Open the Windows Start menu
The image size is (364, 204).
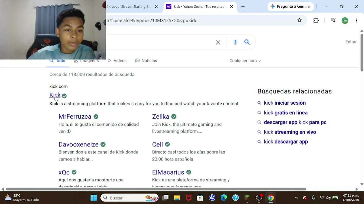click(x=94, y=198)
